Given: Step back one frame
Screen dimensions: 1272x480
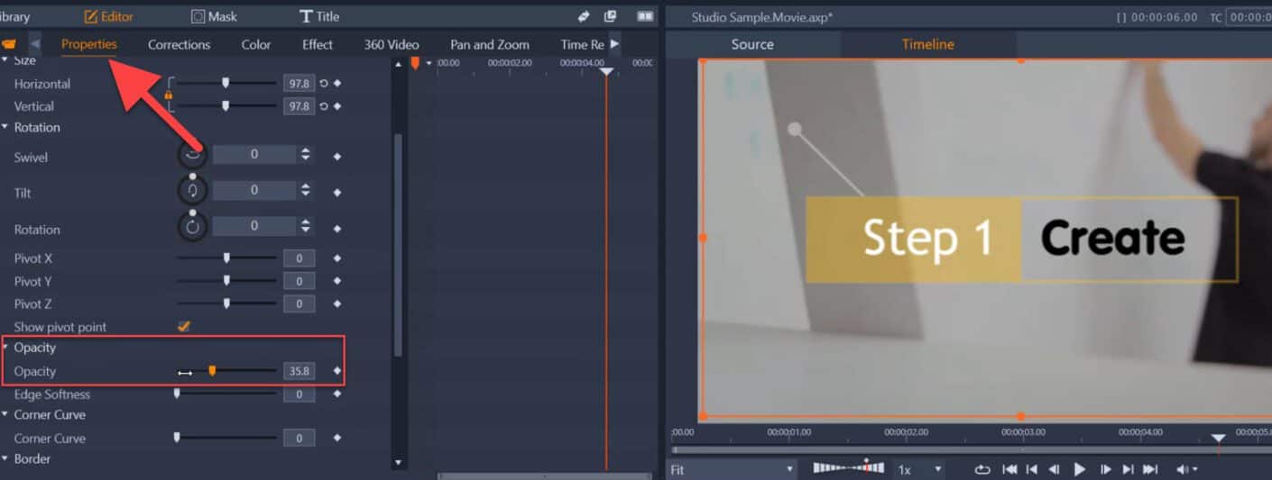Looking at the screenshot, I should 1054,469.
